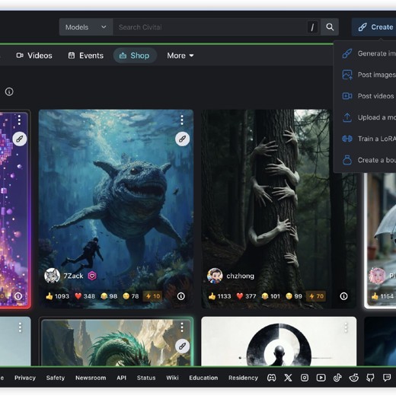Open options menu on sea monster card
The image size is (396, 396).
[182, 120]
